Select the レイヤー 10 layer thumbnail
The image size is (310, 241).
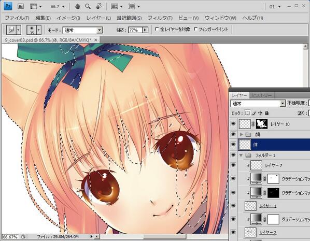[245, 124]
